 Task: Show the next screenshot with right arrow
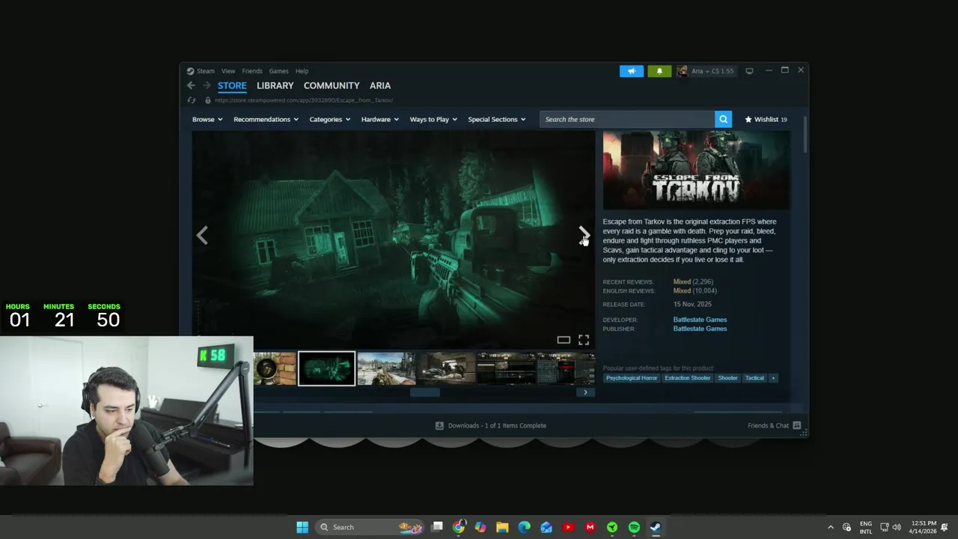click(584, 235)
